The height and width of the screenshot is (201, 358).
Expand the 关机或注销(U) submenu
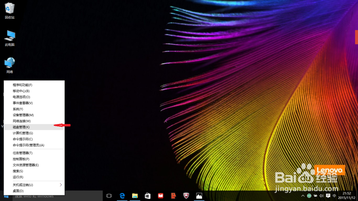pos(34,185)
